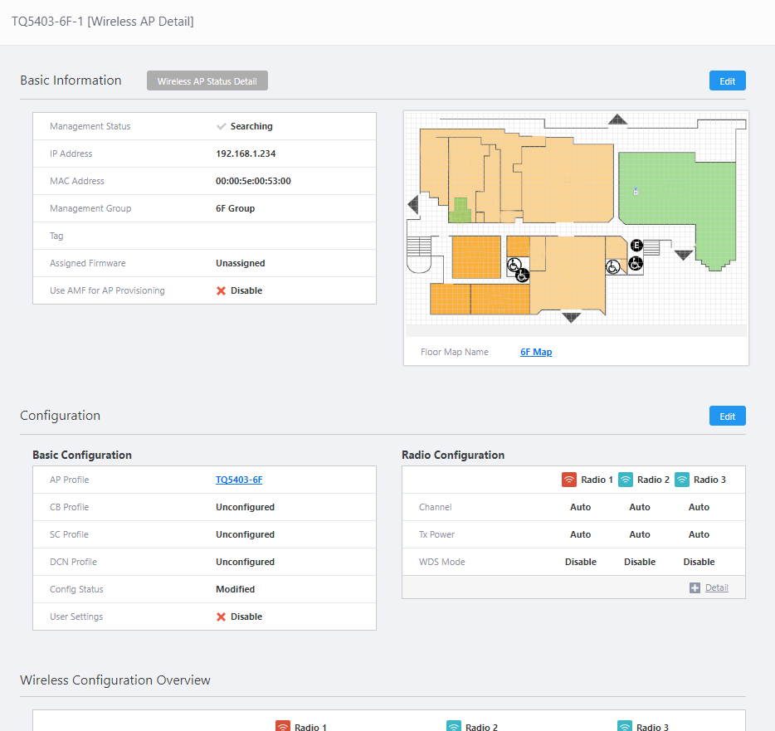Image resolution: width=775 pixels, height=731 pixels.
Task: Edit the Configuration section
Action: coord(727,417)
